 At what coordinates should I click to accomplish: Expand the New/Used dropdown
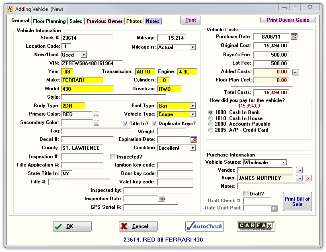(84, 55)
